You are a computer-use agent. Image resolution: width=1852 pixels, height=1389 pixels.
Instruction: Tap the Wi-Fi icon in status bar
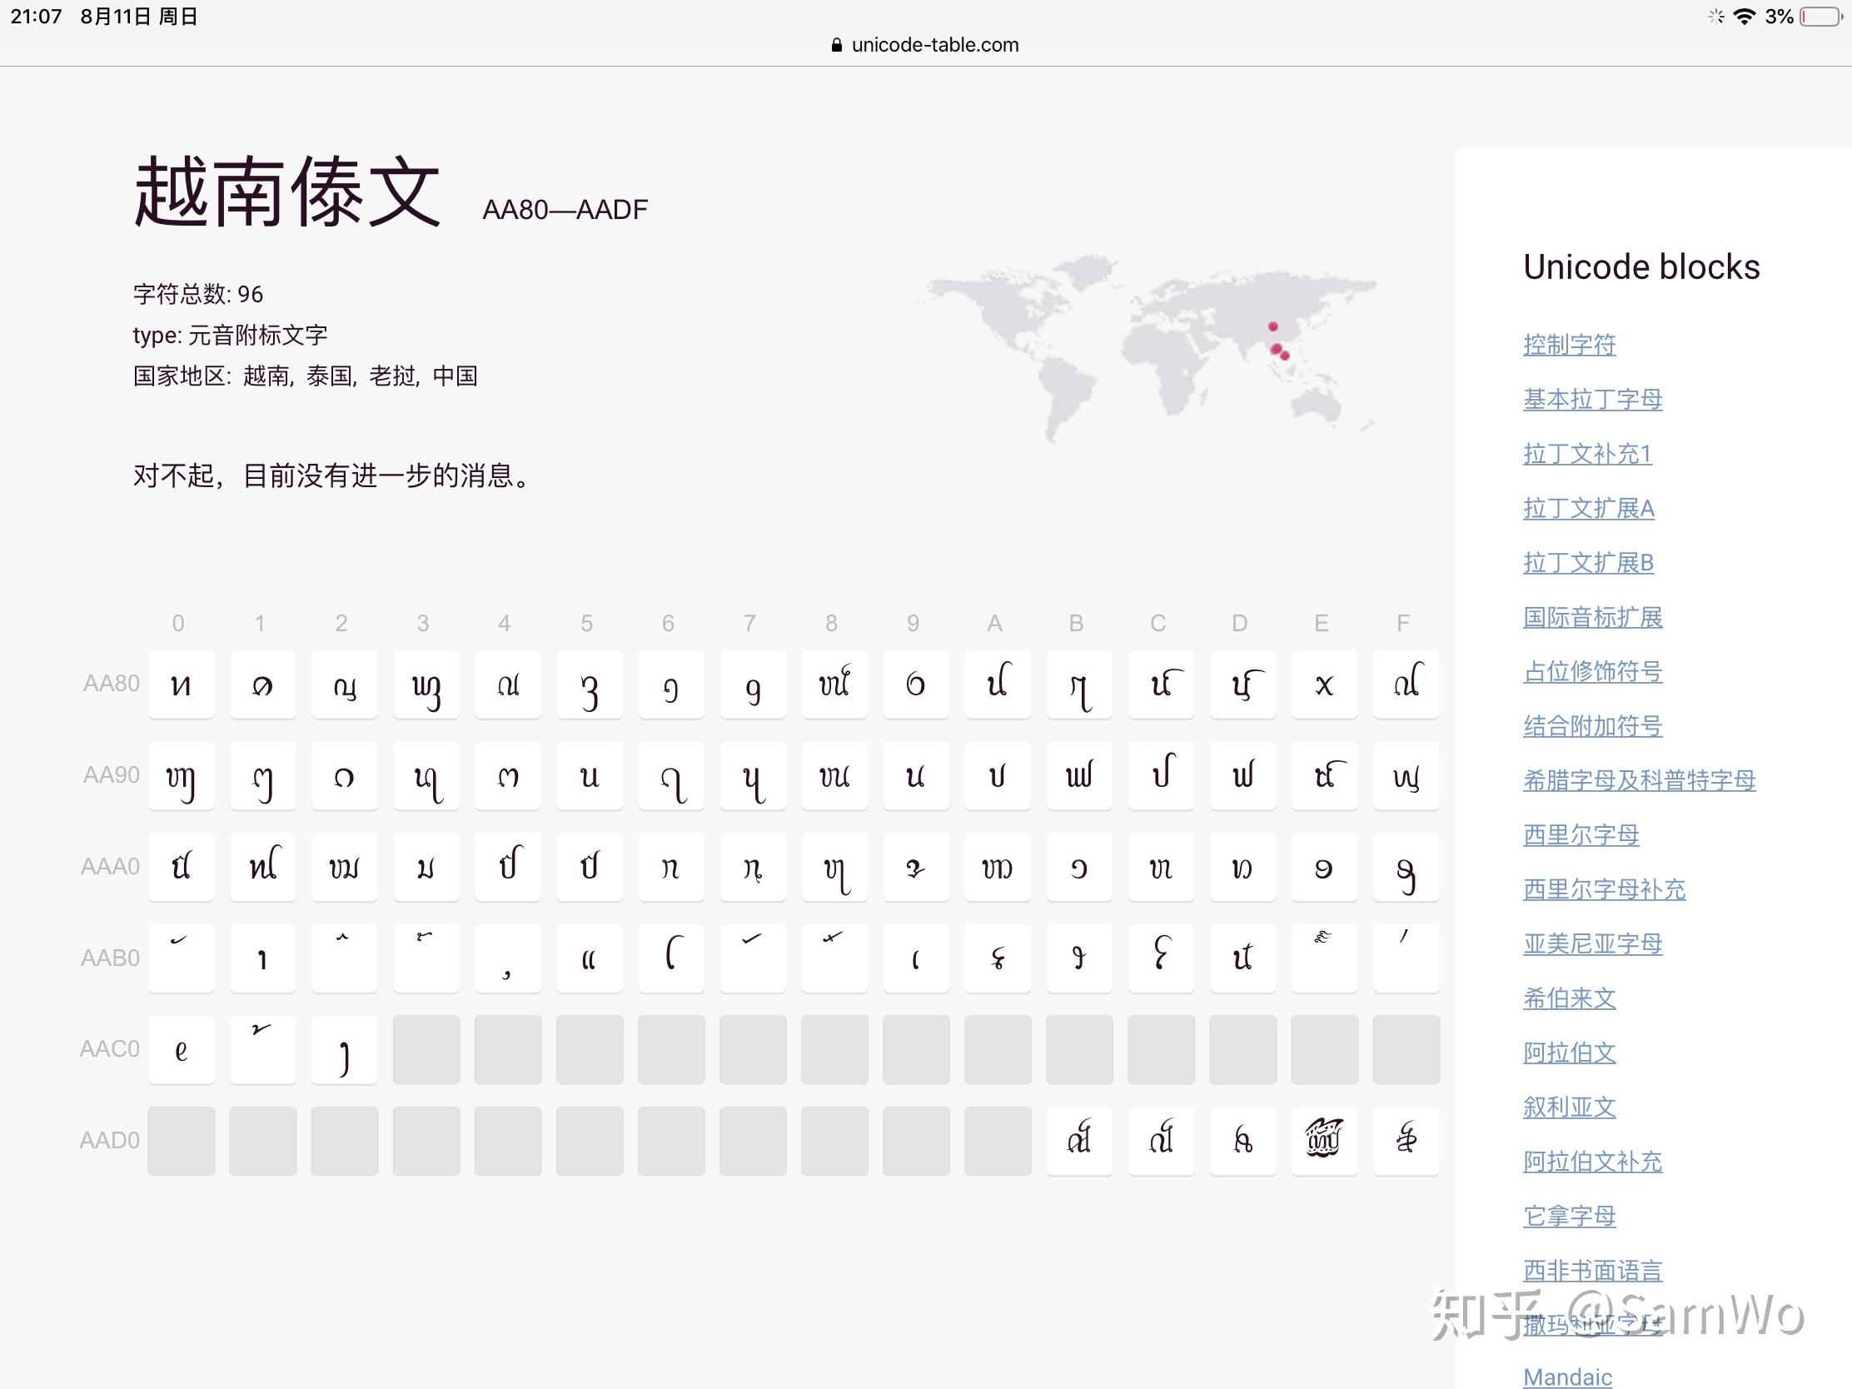(1744, 17)
